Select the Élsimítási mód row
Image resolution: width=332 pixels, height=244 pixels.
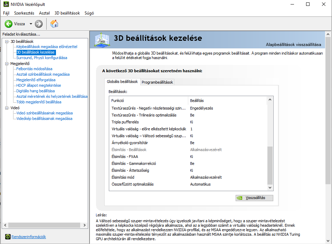pyautogui.click(x=188, y=177)
